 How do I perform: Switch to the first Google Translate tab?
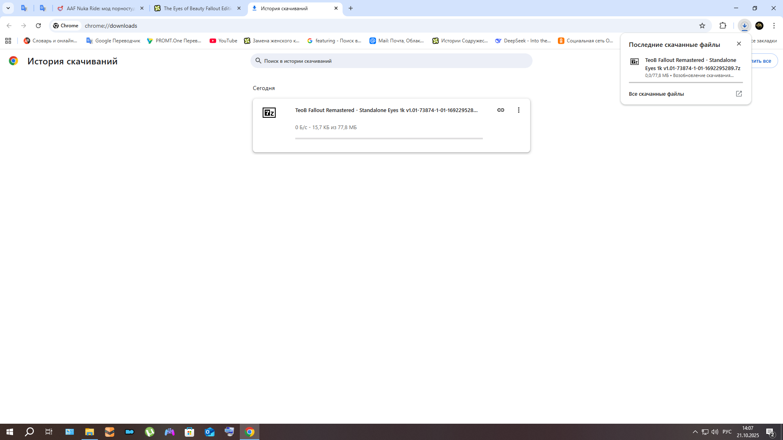24,8
